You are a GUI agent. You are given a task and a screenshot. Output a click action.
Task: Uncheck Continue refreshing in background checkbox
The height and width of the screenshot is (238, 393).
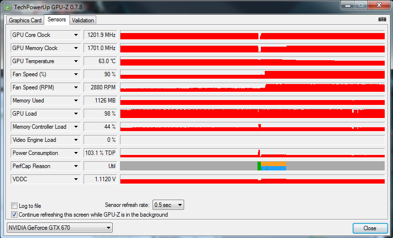click(x=14, y=215)
